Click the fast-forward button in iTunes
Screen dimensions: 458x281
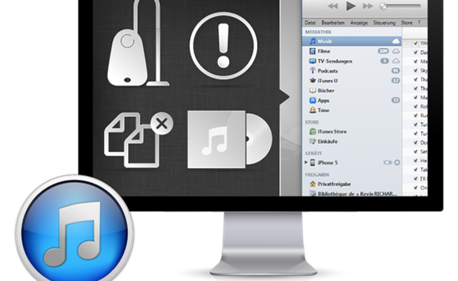click(x=368, y=6)
